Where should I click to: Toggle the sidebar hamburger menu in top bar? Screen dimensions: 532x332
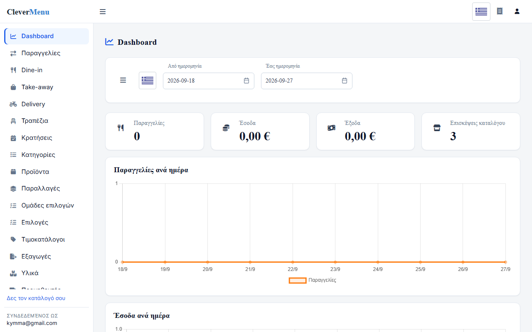pyautogui.click(x=103, y=12)
